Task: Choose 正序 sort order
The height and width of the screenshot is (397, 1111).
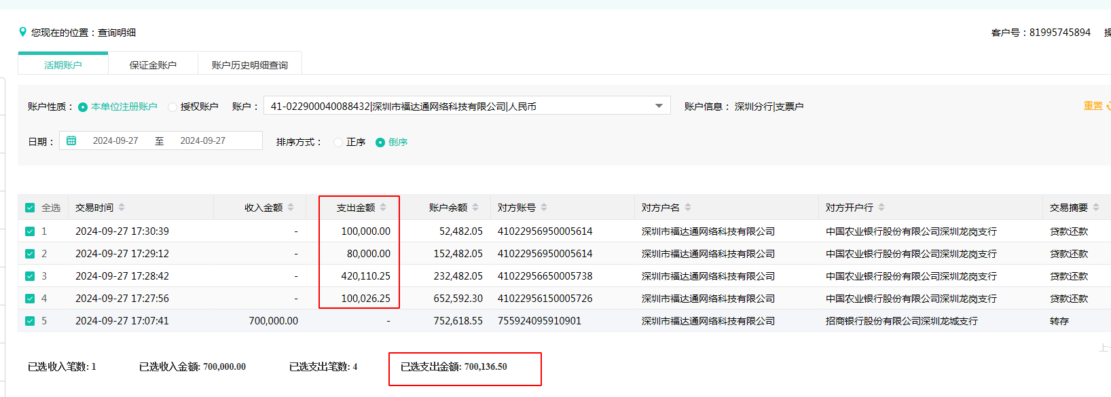Action: point(338,143)
